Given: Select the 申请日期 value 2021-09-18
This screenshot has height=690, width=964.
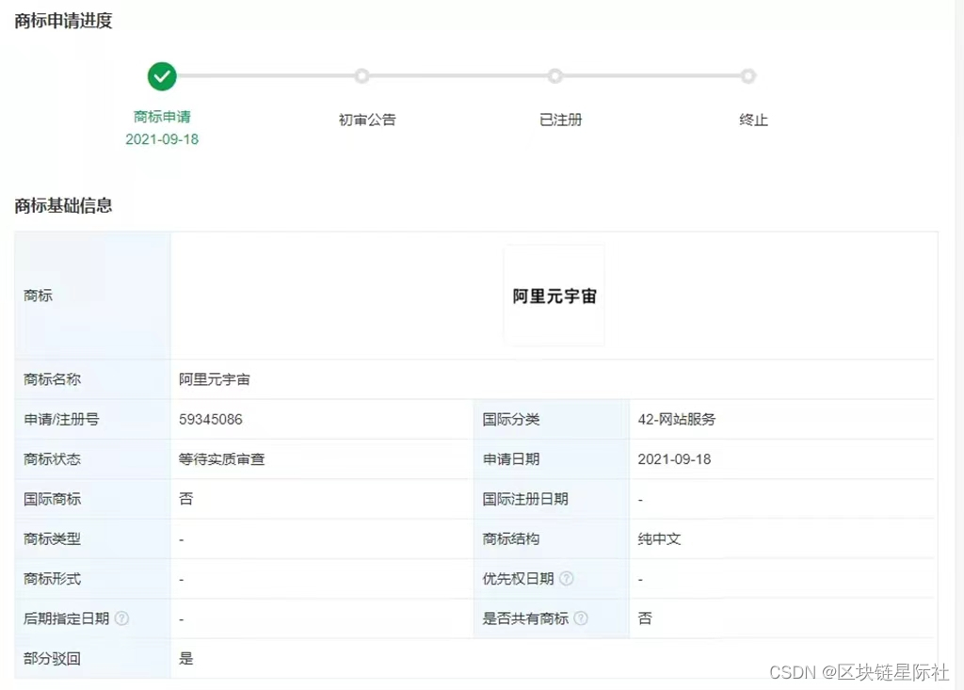Looking at the screenshot, I should (674, 458).
